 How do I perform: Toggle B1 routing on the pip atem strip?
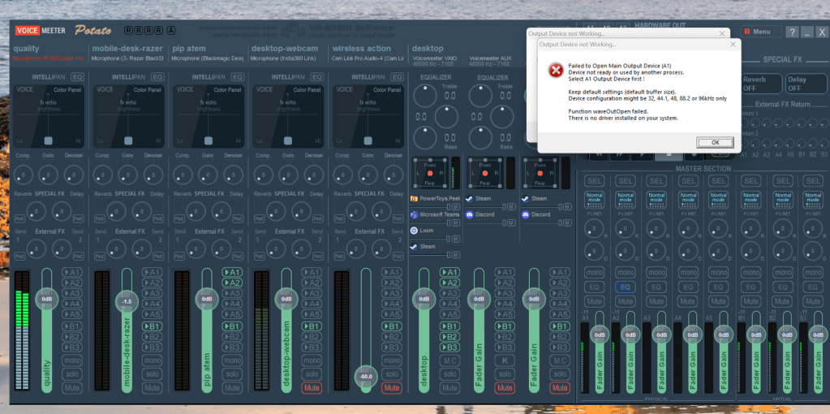[232, 326]
